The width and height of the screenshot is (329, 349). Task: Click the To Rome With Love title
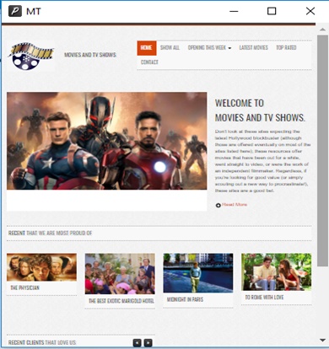click(264, 298)
